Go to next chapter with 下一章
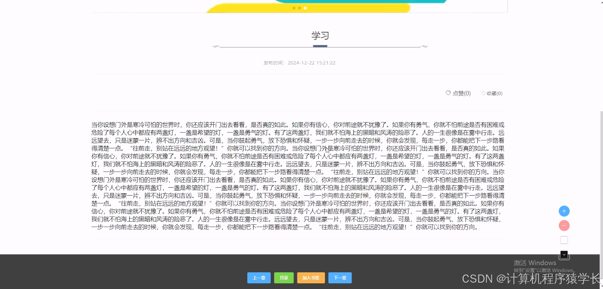The width and height of the screenshot is (603, 289). tap(340, 278)
